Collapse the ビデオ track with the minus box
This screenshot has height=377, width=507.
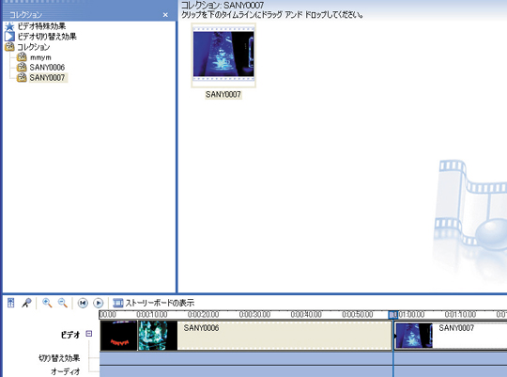89,333
